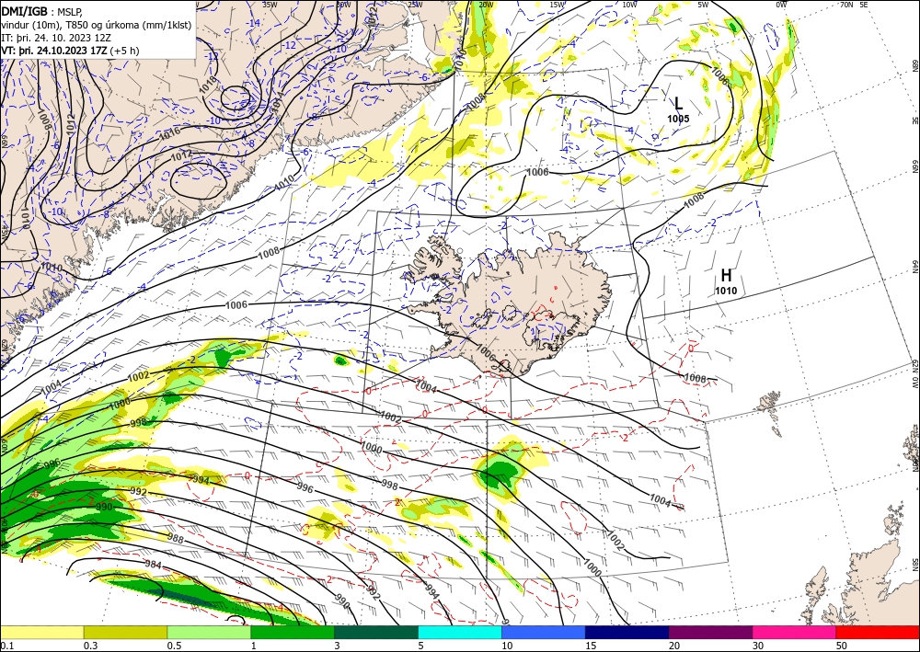Select the green 1–3 mm legend band
The width and height of the screenshot is (920, 652).
293,632
